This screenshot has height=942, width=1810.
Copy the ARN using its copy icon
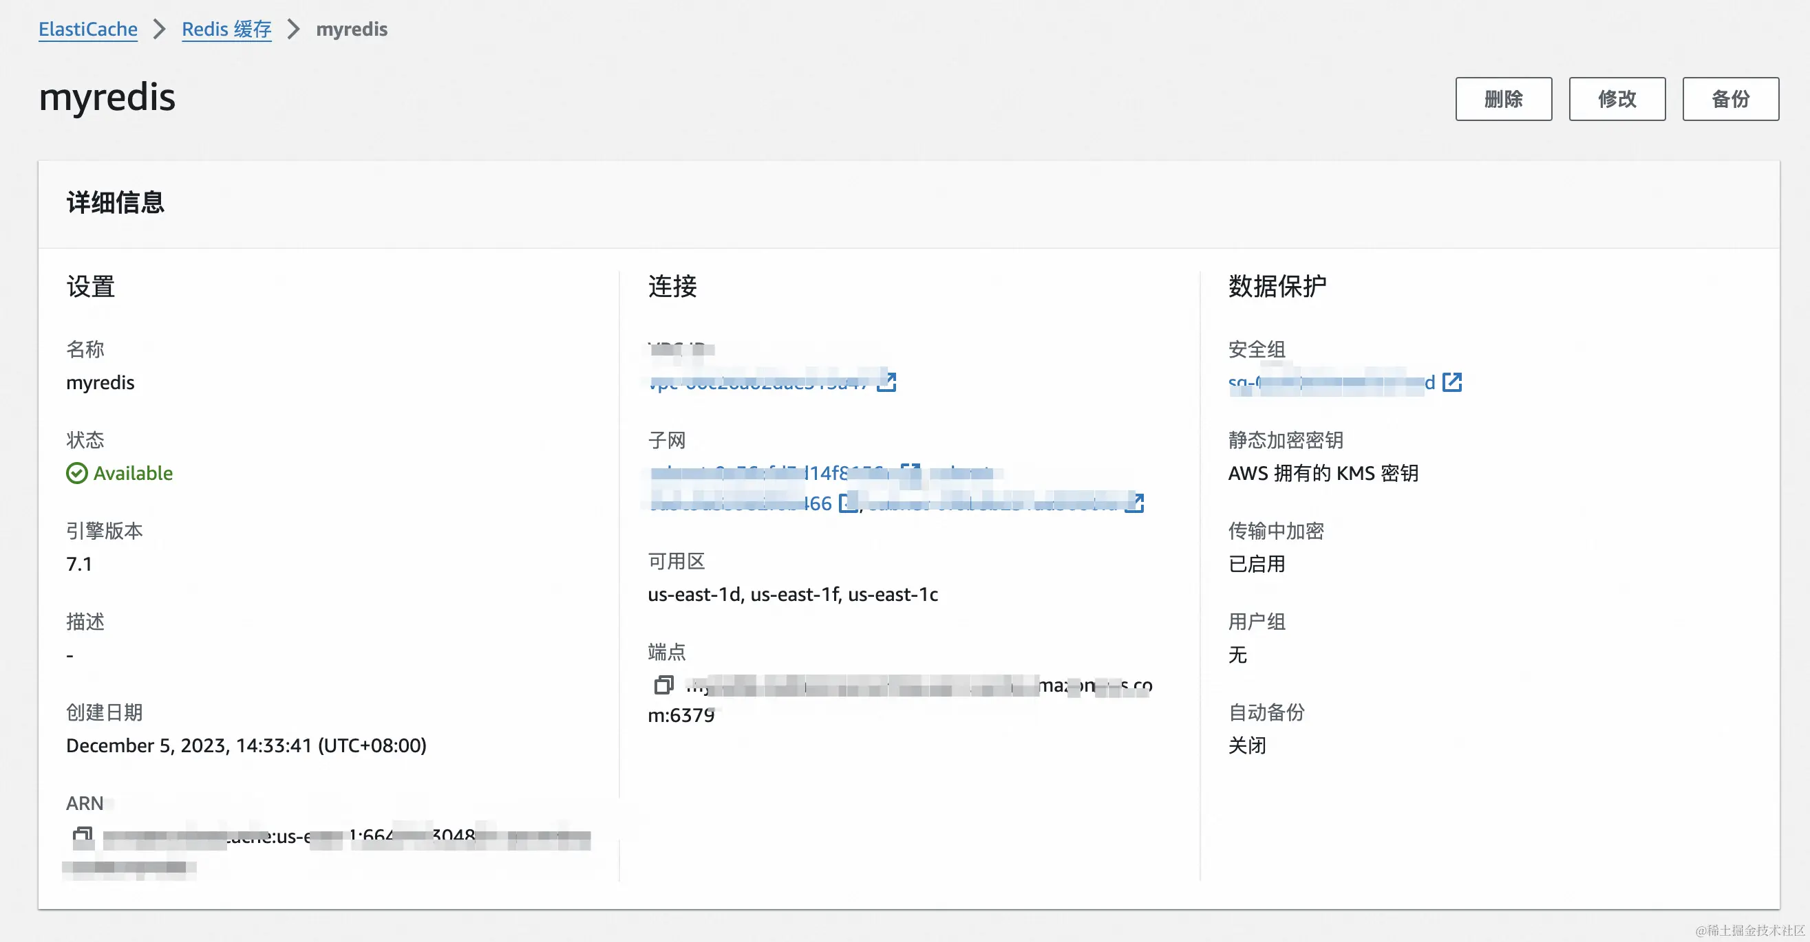(x=82, y=835)
